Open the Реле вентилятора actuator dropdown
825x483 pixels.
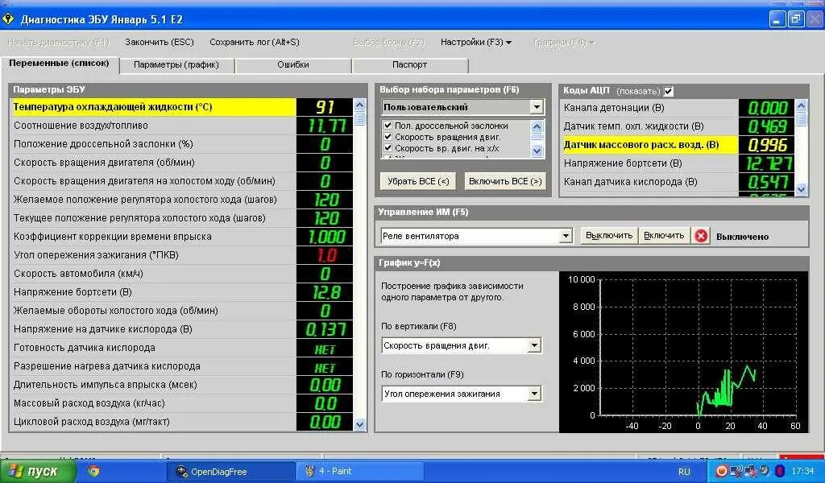(x=566, y=235)
